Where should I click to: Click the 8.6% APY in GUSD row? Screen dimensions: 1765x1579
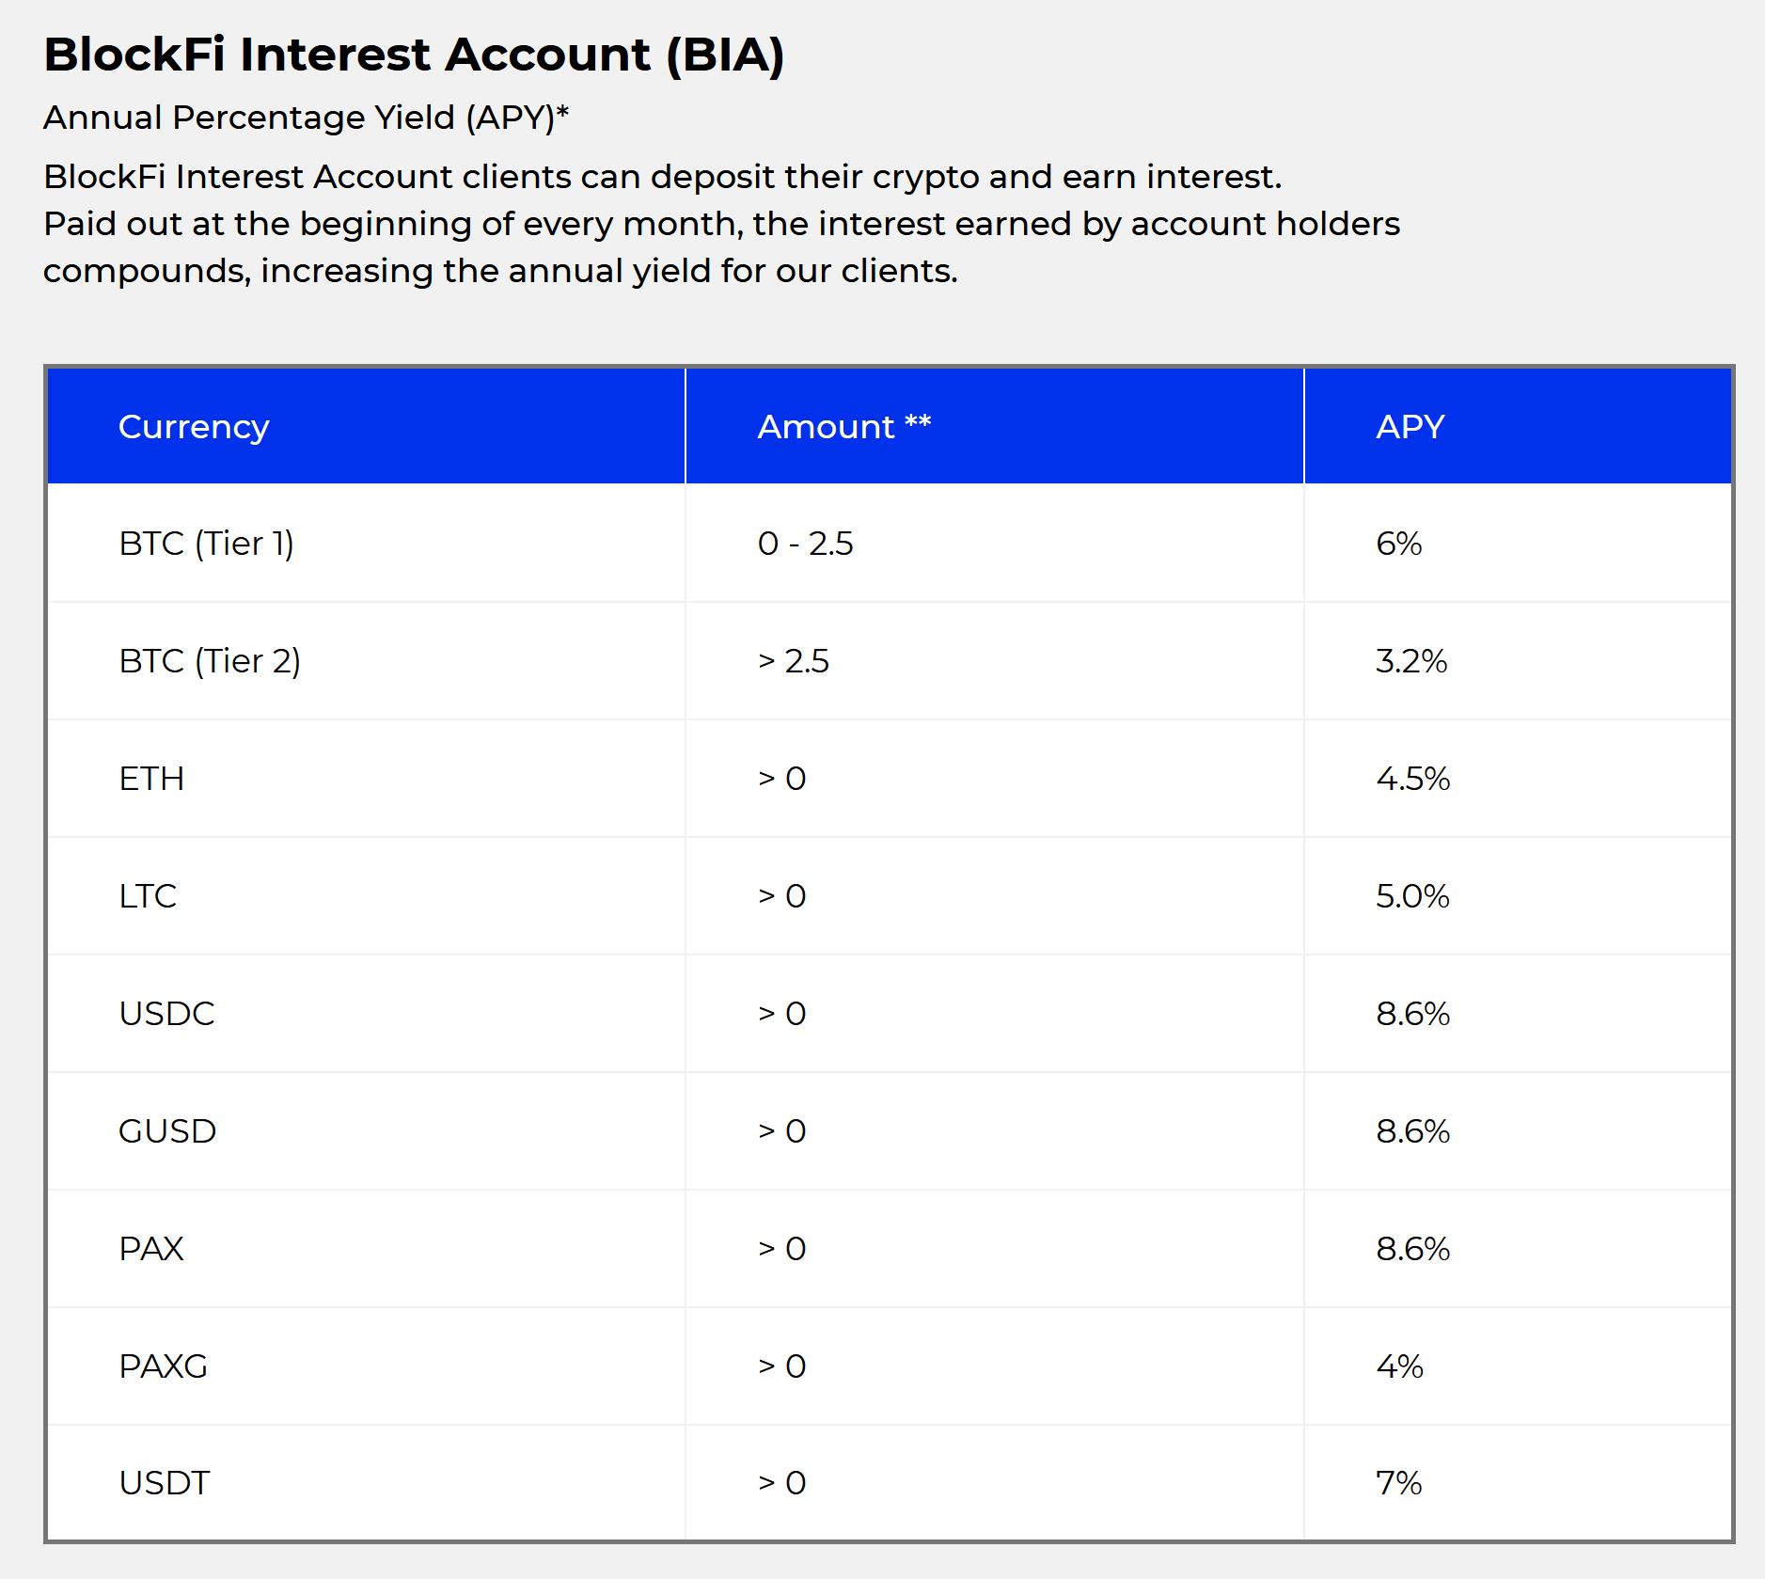click(1412, 1131)
